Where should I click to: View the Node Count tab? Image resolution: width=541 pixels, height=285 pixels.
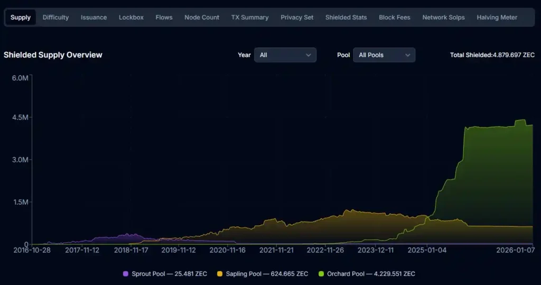pyautogui.click(x=202, y=17)
